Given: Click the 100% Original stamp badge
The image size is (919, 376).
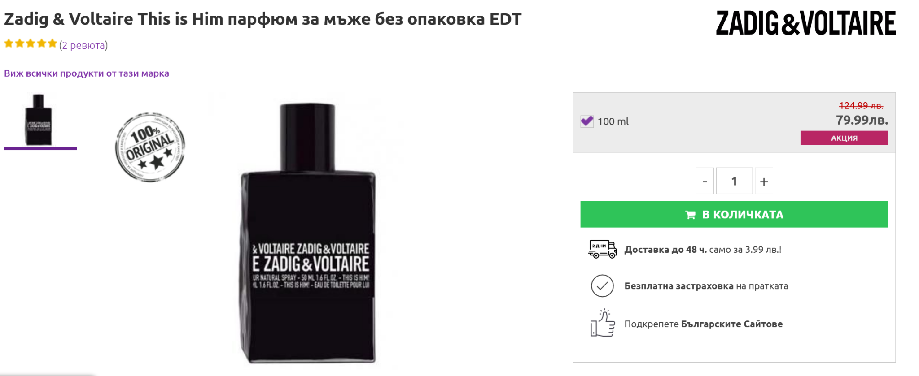Looking at the screenshot, I should click(150, 147).
